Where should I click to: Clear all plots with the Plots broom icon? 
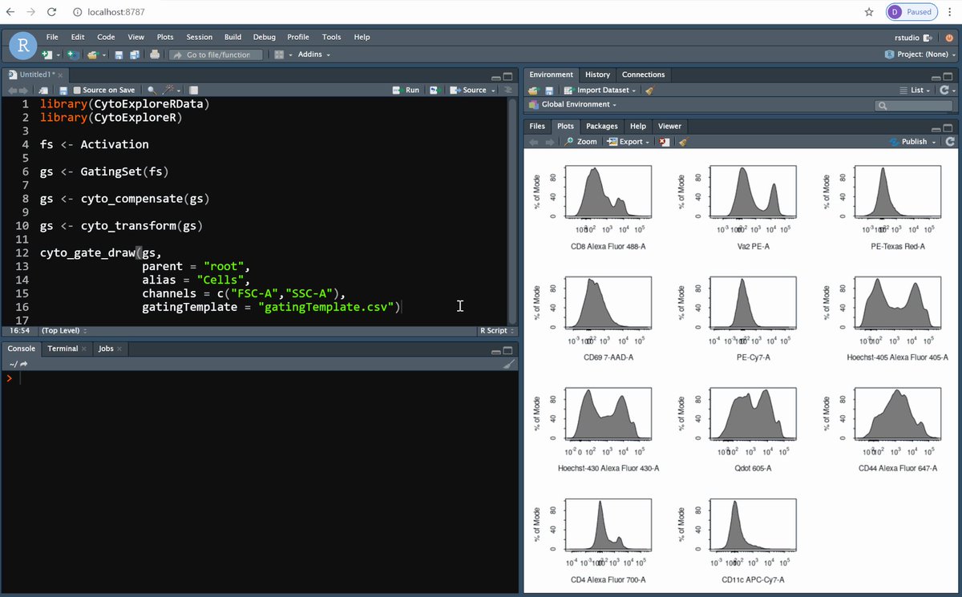pos(683,142)
